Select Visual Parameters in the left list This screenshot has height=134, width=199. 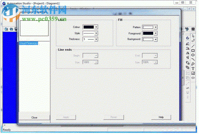pyautogui.click(x=29, y=43)
